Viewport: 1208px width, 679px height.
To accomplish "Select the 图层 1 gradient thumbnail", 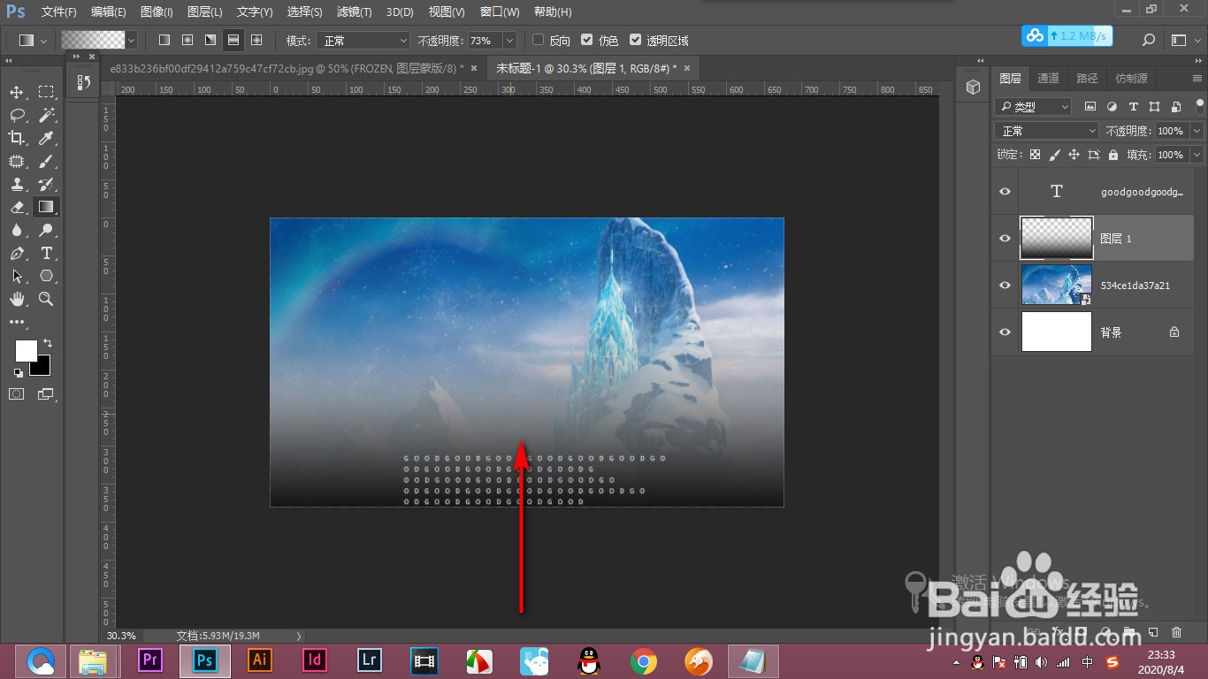I will pyautogui.click(x=1057, y=239).
